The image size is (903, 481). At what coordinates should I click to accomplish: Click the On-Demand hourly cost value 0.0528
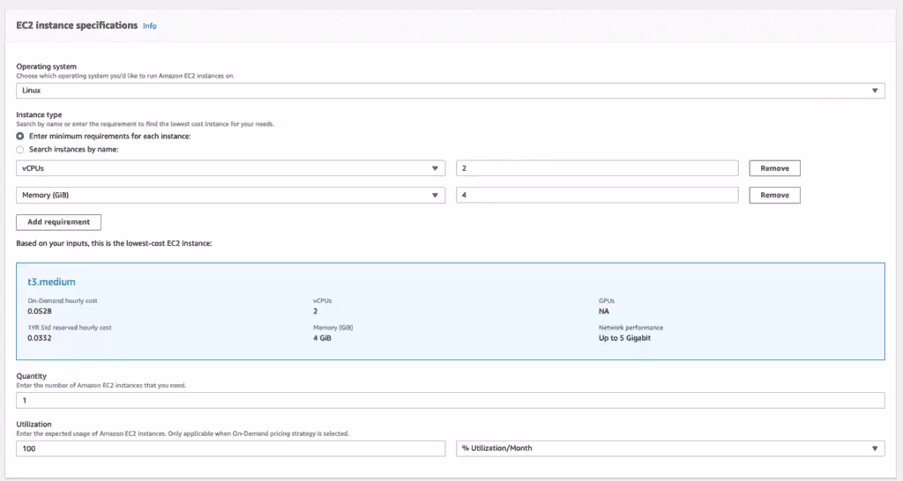click(40, 311)
